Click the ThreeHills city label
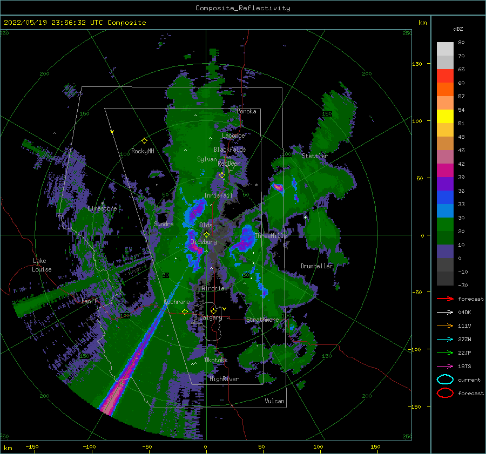 pyautogui.click(x=271, y=236)
